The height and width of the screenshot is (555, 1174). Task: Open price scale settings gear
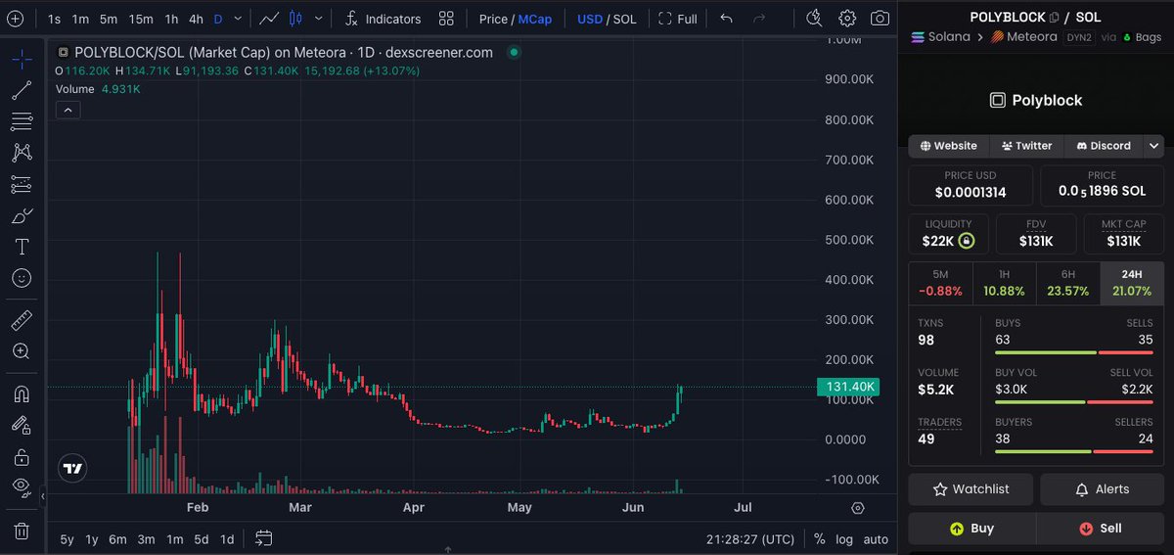[x=858, y=508]
